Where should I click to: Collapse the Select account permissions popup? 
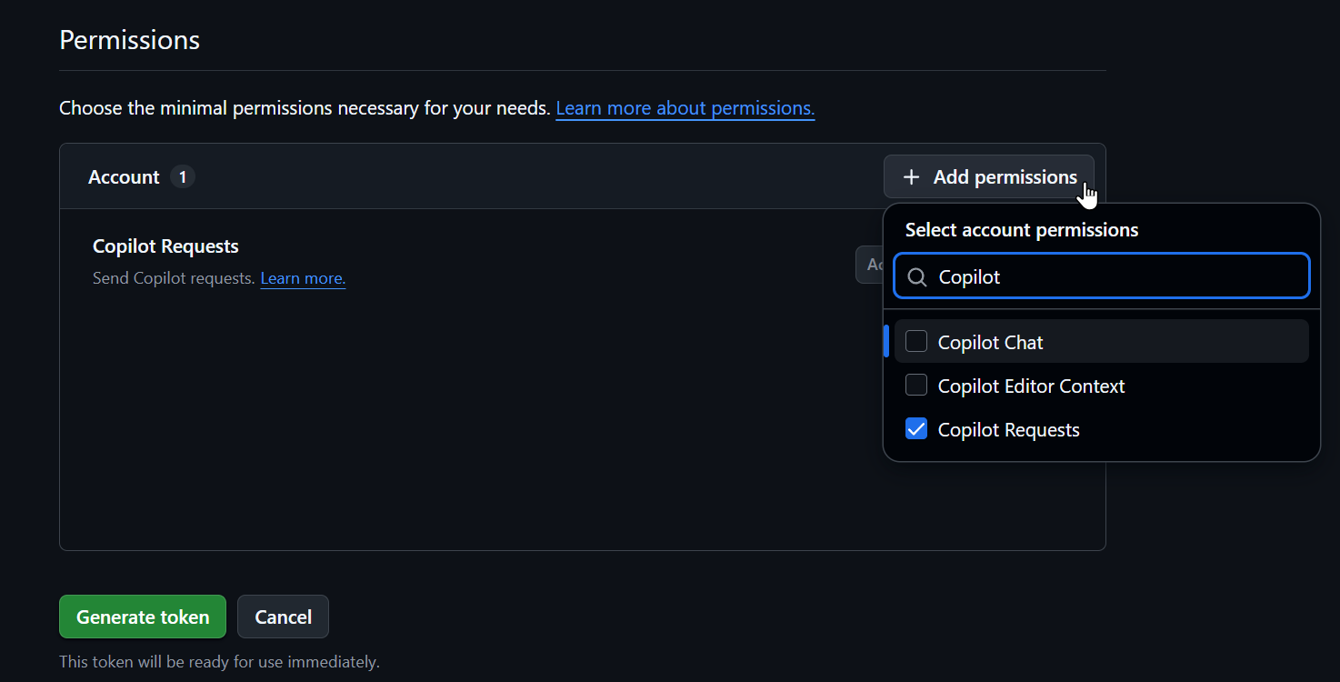tap(988, 176)
